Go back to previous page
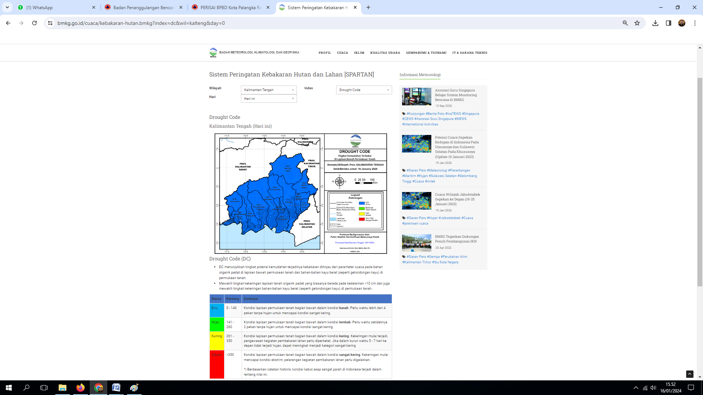703x395 pixels. click(x=8, y=23)
